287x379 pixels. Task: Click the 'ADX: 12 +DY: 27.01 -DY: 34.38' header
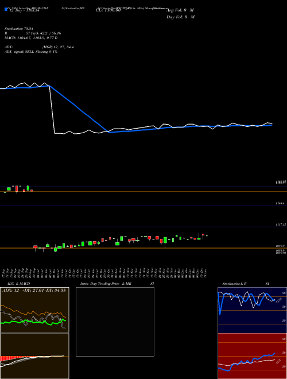[34, 291]
